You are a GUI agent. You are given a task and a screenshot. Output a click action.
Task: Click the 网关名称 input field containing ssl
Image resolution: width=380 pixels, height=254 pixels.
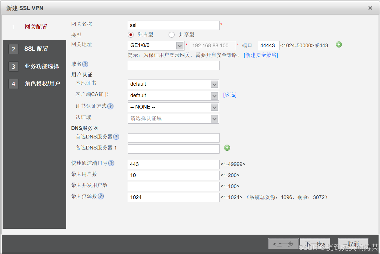pos(173,25)
